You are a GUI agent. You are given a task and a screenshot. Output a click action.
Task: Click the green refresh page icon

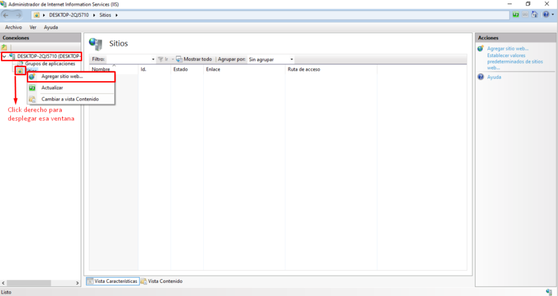tap(515, 15)
